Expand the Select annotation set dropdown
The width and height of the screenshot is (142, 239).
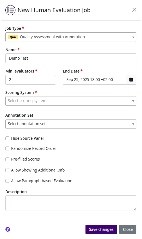(x=71, y=124)
